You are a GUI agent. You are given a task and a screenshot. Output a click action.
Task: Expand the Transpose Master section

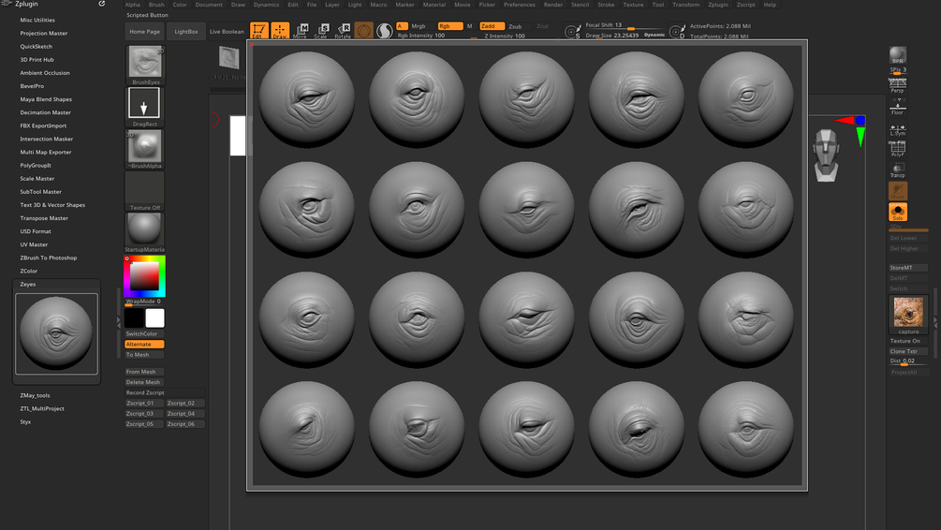(44, 218)
